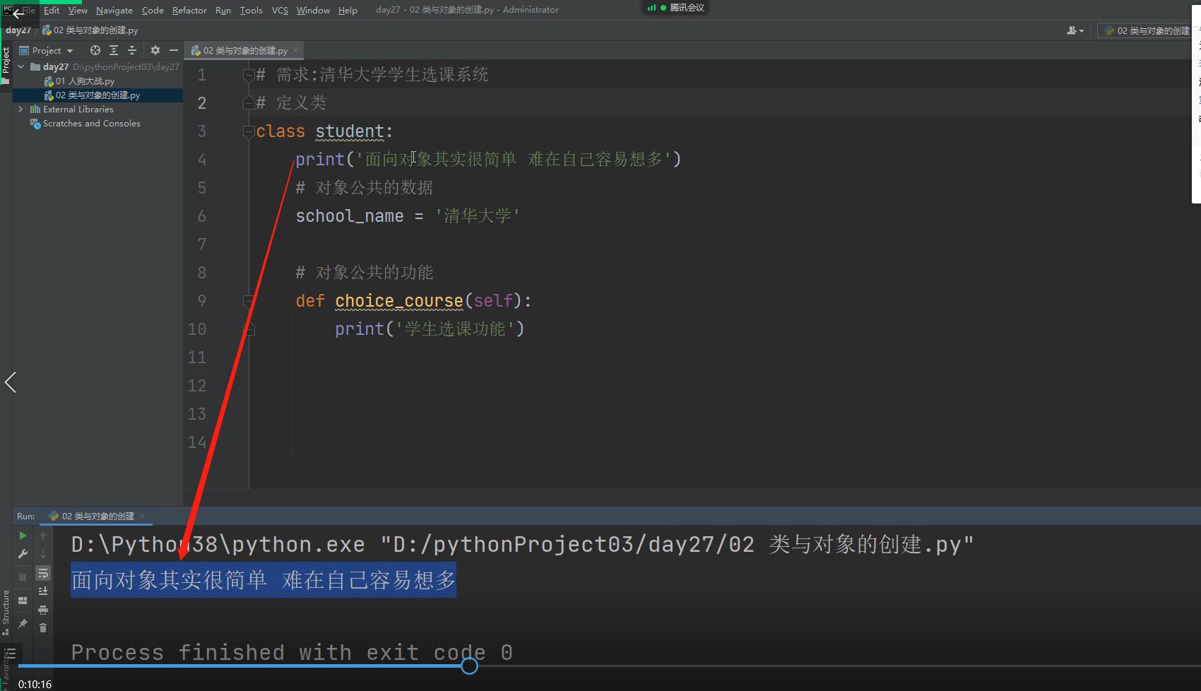Click the video progress slider handle
Viewport: 1201px width, 691px height.
coord(470,666)
